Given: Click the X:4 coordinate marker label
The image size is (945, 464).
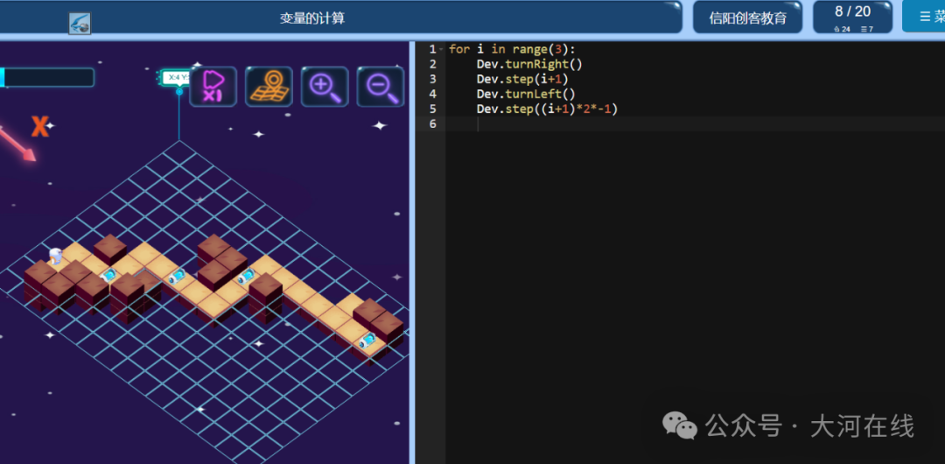Looking at the screenshot, I should click(x=176, y=77).
